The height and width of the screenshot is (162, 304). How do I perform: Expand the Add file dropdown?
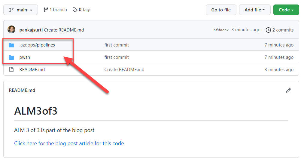(255, 10)
